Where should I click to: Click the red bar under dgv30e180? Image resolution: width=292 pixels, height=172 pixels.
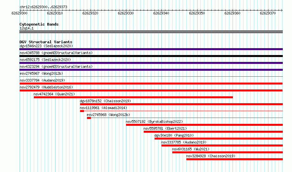(x=219, y=139)
